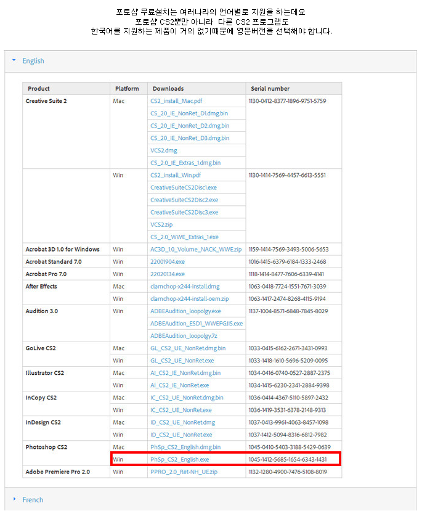Screen dimensions: 422x516
Task: Download CS_2.0_IE_NonRet_D3.dmg.bin
Action: (190, 138)
